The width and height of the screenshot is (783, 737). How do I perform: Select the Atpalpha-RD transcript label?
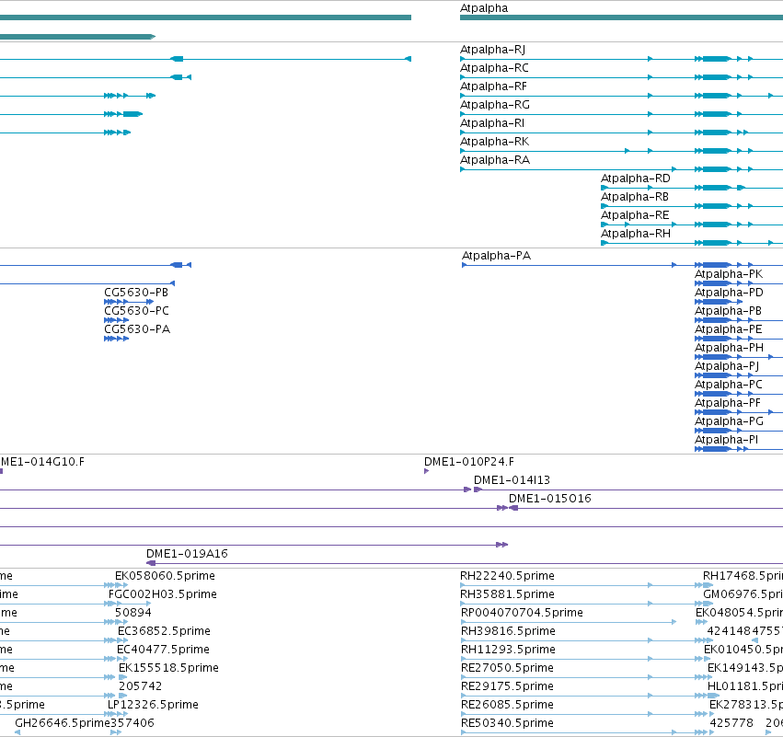click(635, 178)
